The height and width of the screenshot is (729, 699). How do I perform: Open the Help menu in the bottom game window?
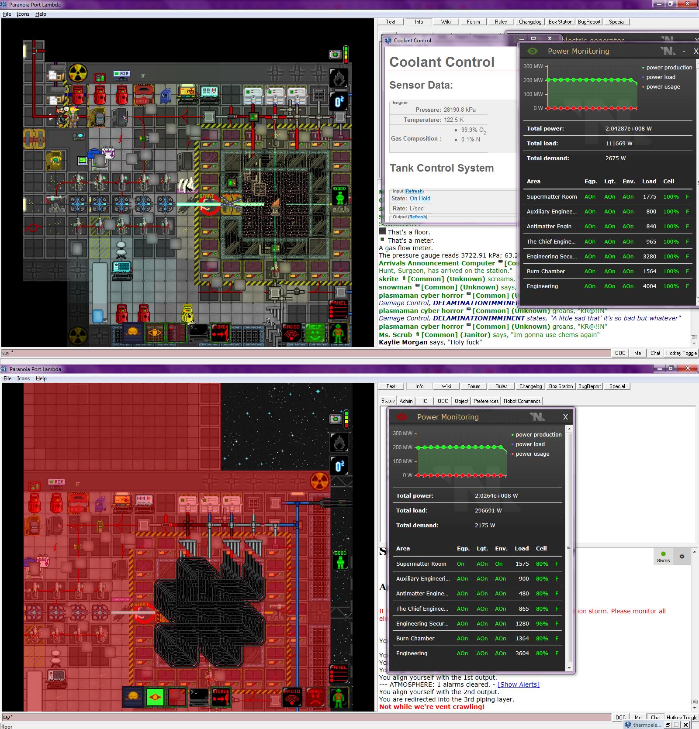coord(41,378)
